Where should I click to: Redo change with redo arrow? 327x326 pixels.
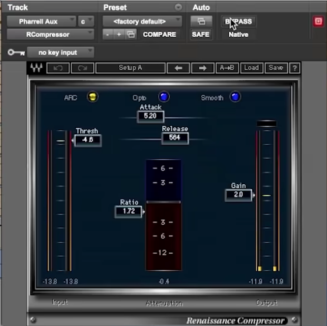pos(82,68)
